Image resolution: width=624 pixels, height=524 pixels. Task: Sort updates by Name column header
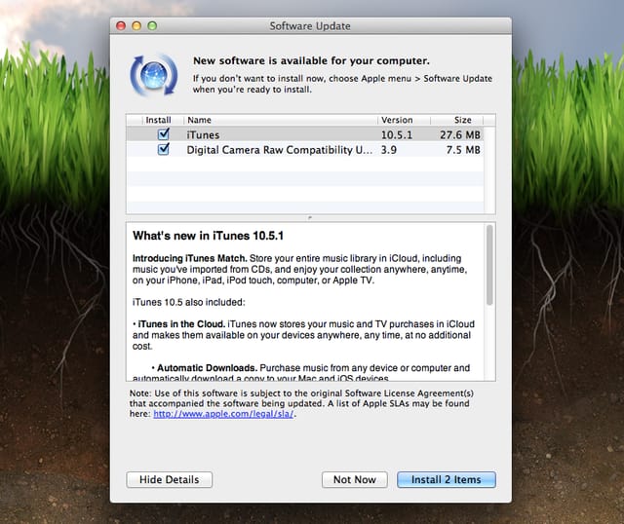click(x=280, y=120)
